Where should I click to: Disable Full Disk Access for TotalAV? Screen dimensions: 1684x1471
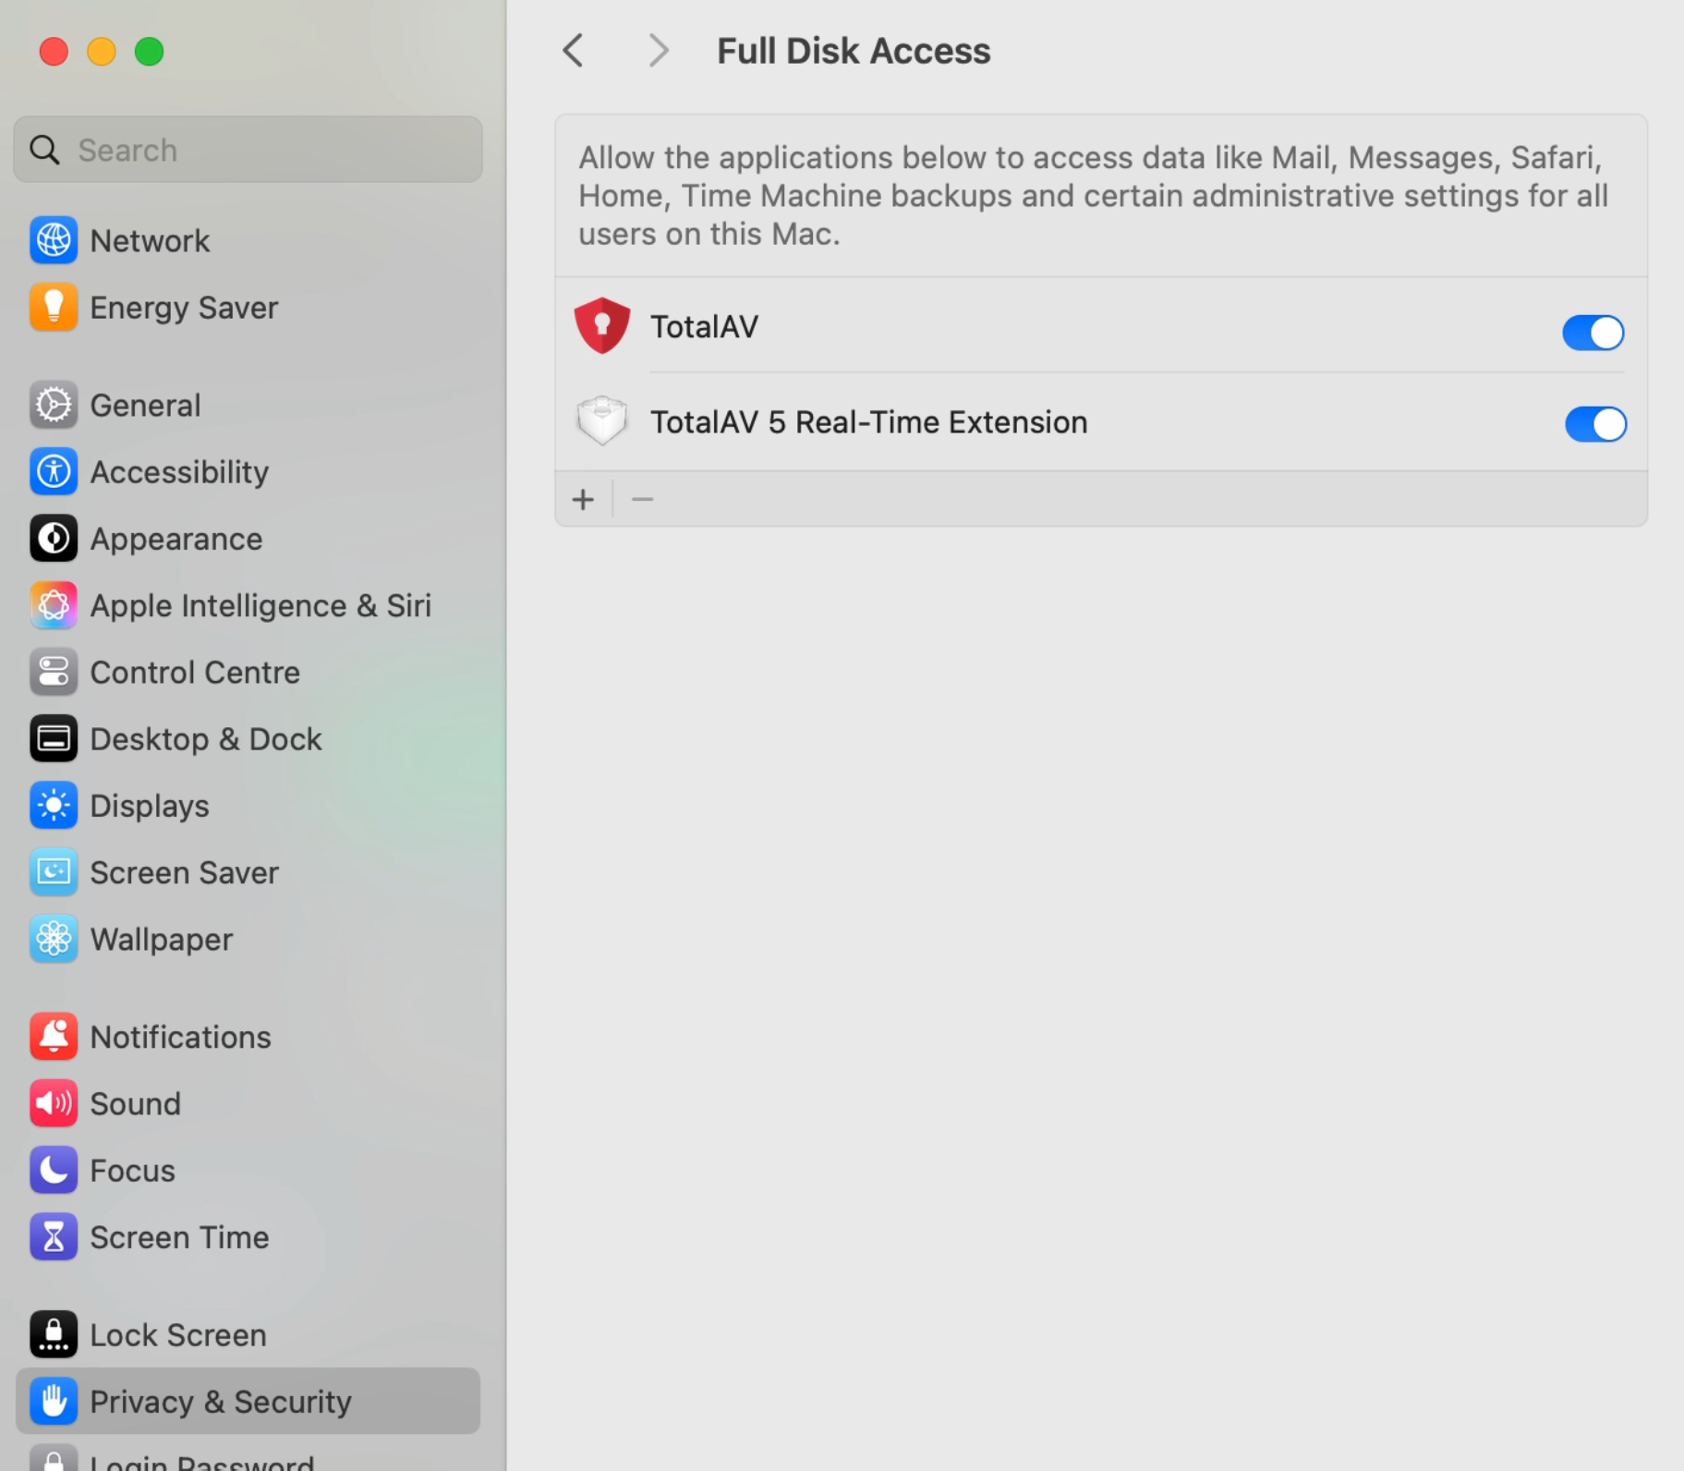1593,333
